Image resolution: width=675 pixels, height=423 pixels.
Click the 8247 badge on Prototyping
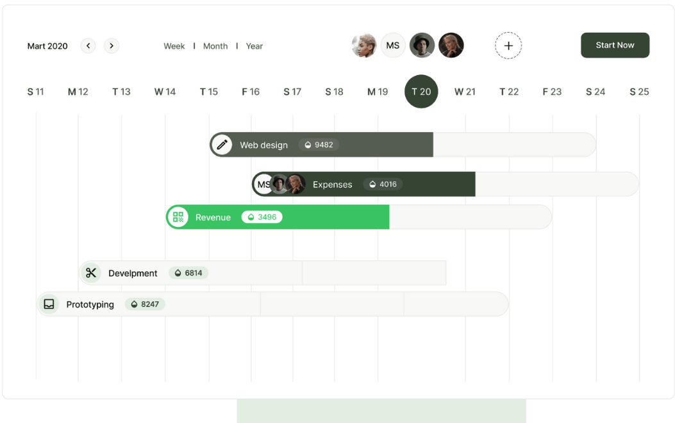tap(145, 304)
